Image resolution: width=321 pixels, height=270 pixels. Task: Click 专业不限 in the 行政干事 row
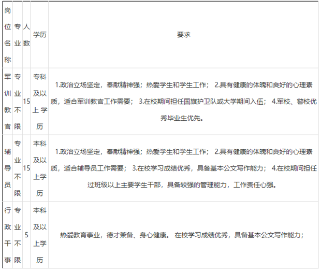(18, 235)
